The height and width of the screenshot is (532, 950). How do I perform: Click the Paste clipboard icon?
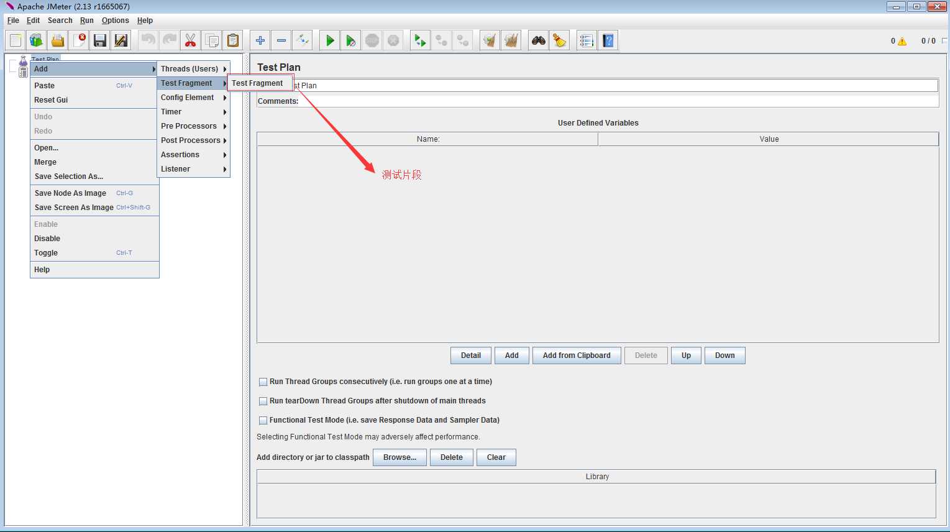(x=233, y=40)
